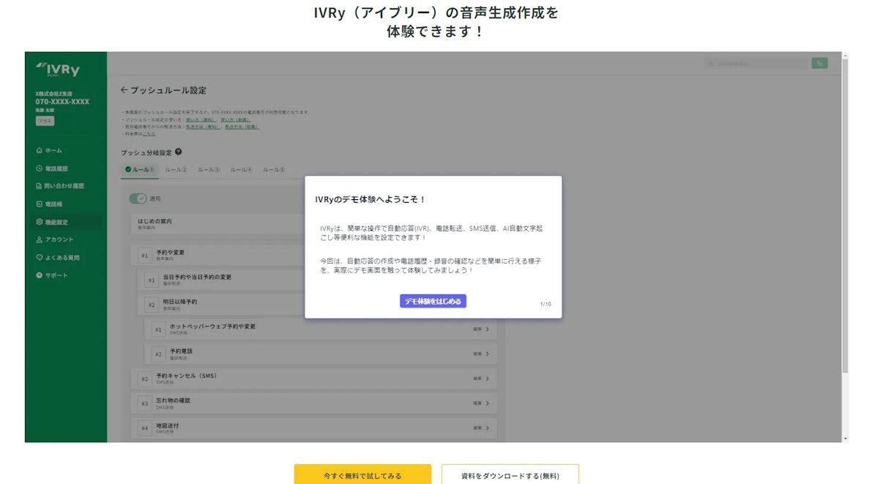
Task: Select the 当日予約や当日予約の変更 row
Action: (222, 280)
